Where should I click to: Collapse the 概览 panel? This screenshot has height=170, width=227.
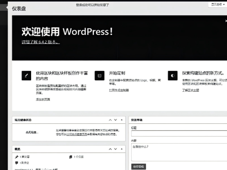click(122, 149)
